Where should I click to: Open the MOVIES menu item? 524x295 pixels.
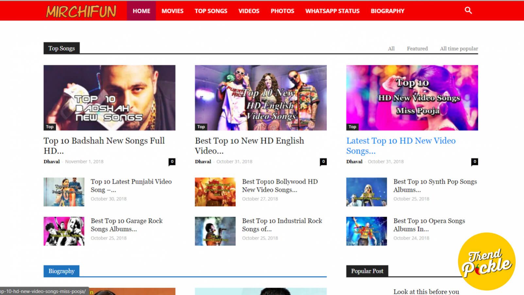pyautogui.click(x=172, y=11)
